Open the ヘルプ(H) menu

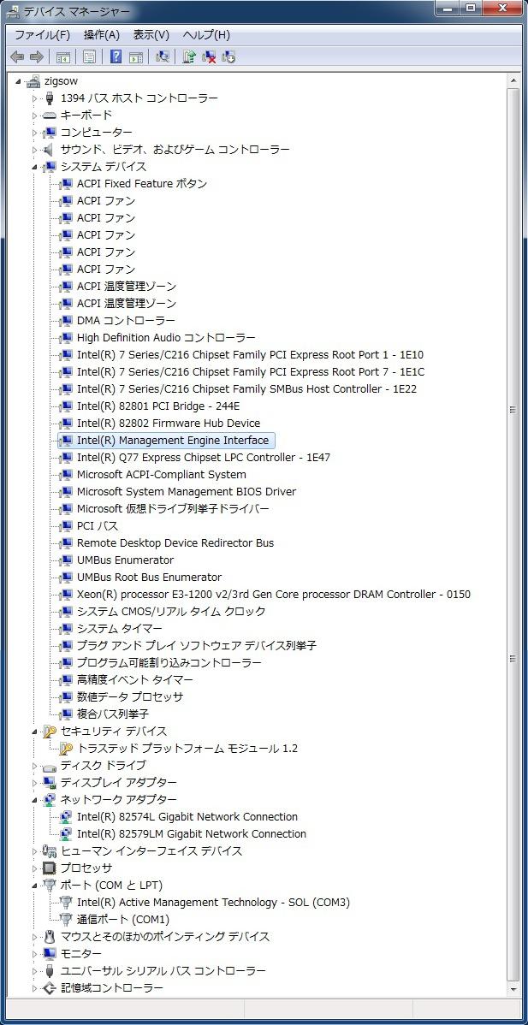206,34
